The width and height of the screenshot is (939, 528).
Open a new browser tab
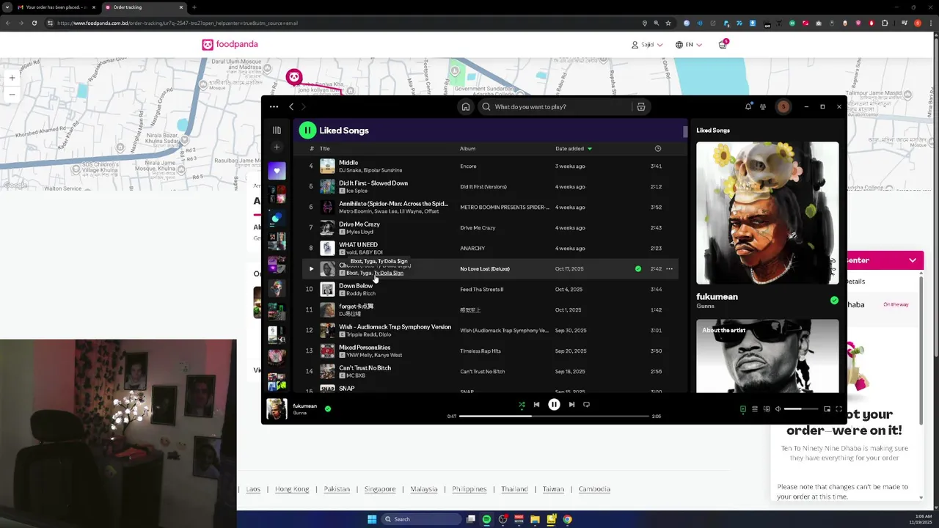pyautogui.click(x=194, y=7)
